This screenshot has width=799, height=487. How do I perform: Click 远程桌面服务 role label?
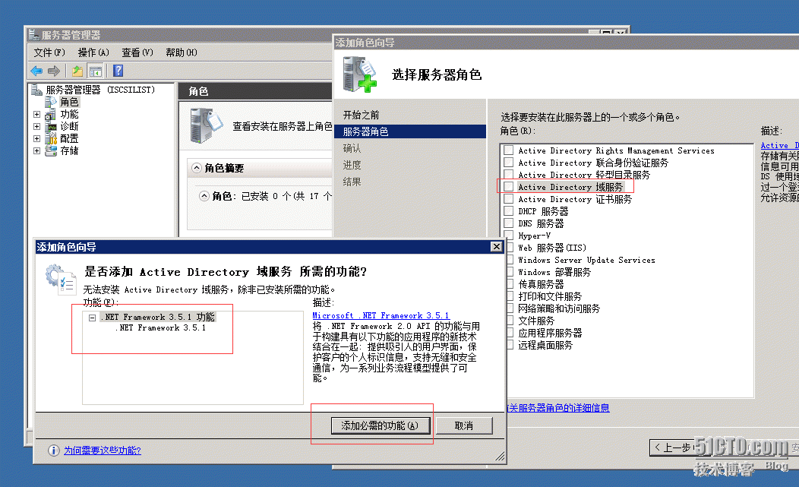[x=545, y=345]
